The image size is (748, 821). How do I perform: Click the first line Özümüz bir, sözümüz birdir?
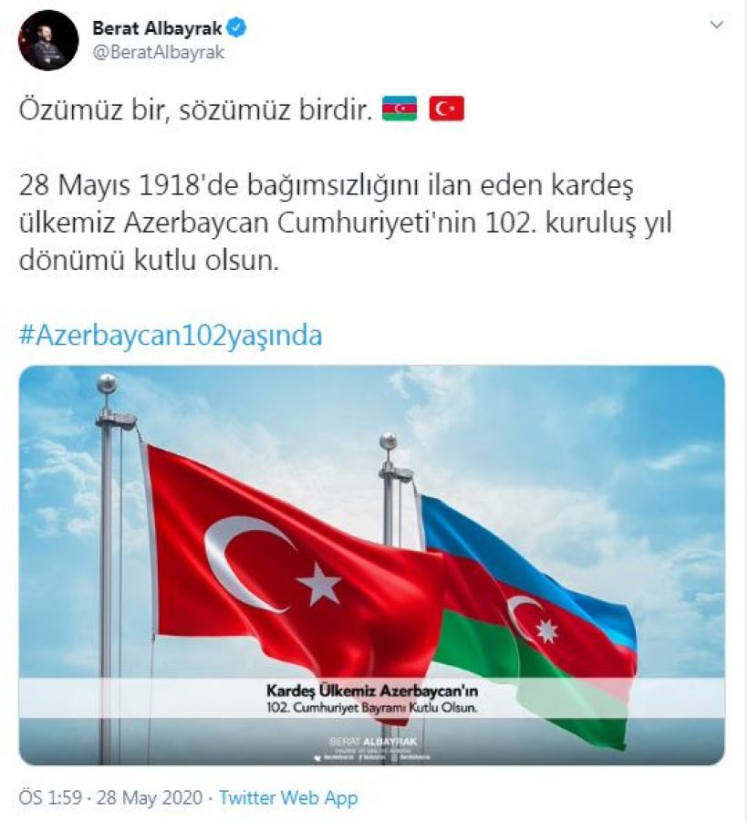pyautogui.click(x=195, y=109)
